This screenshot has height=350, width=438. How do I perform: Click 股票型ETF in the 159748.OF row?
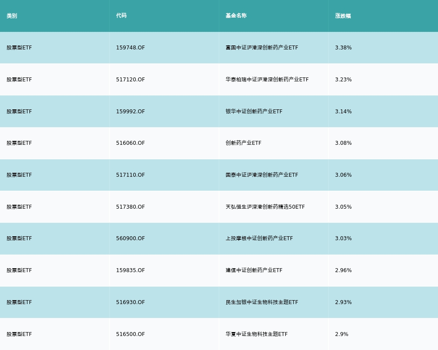(x=19, y=48)
